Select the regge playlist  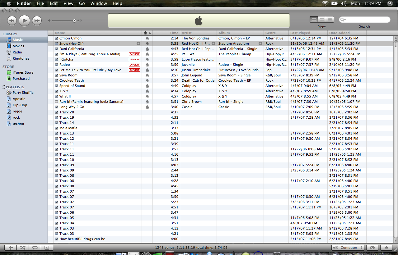(x=24, y=111)
